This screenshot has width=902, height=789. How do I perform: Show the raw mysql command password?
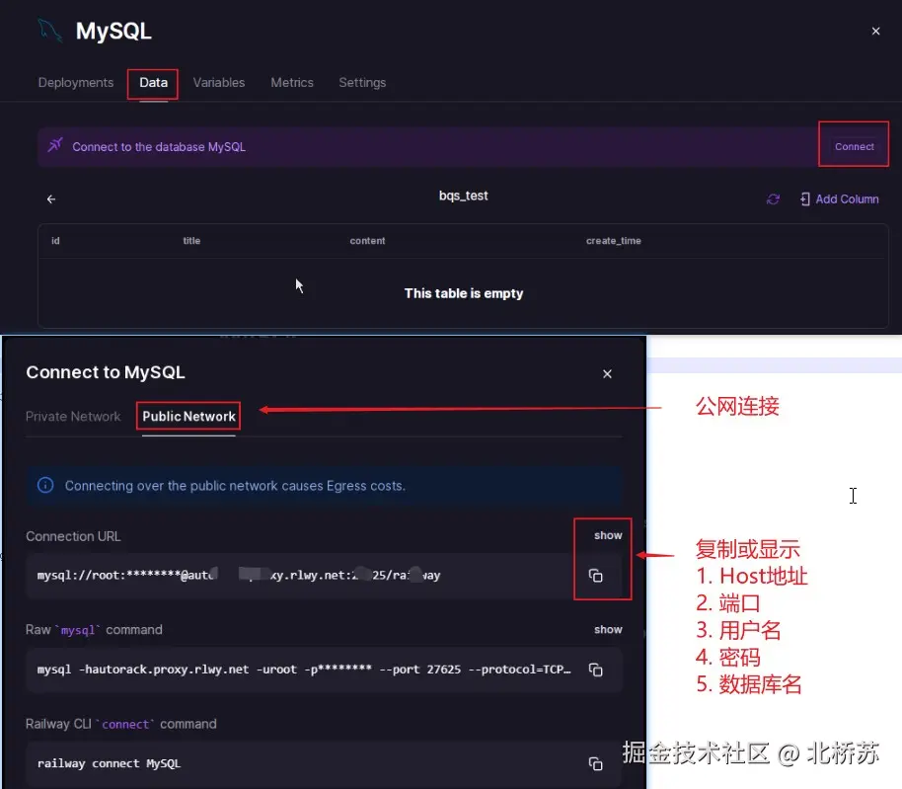[x=608, y=630]
